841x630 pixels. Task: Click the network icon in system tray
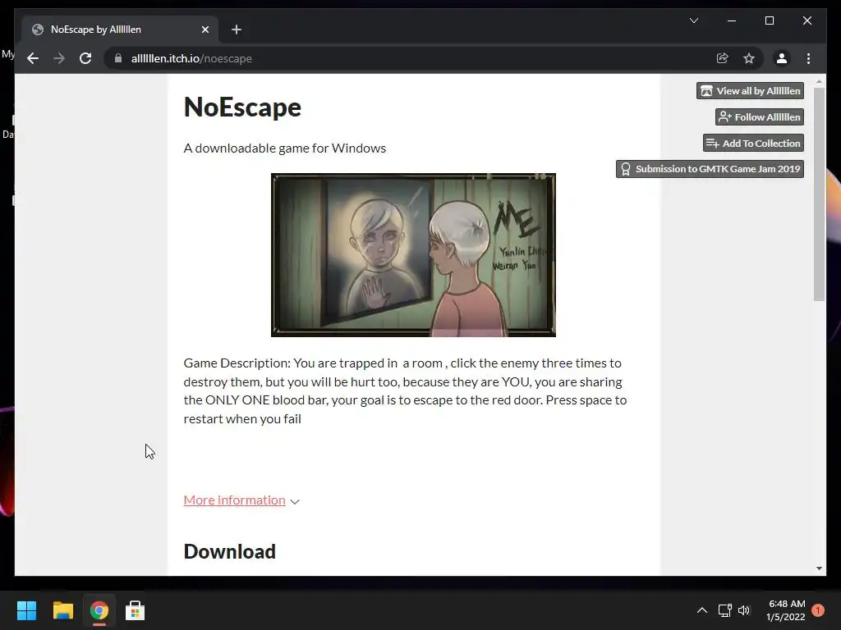[724, 610]
